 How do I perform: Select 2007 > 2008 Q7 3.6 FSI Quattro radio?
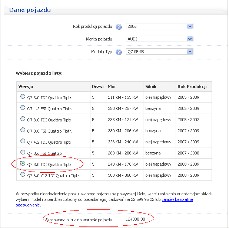[23, 152]
